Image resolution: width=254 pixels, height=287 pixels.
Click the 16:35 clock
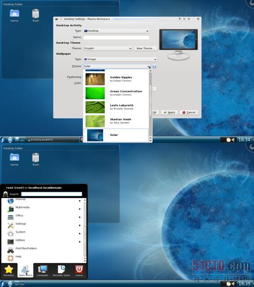[244, 284]
